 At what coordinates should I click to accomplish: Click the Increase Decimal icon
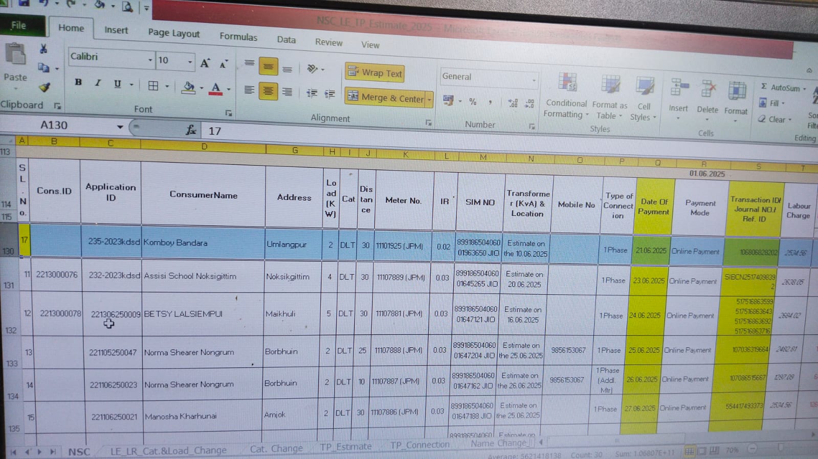513,103
